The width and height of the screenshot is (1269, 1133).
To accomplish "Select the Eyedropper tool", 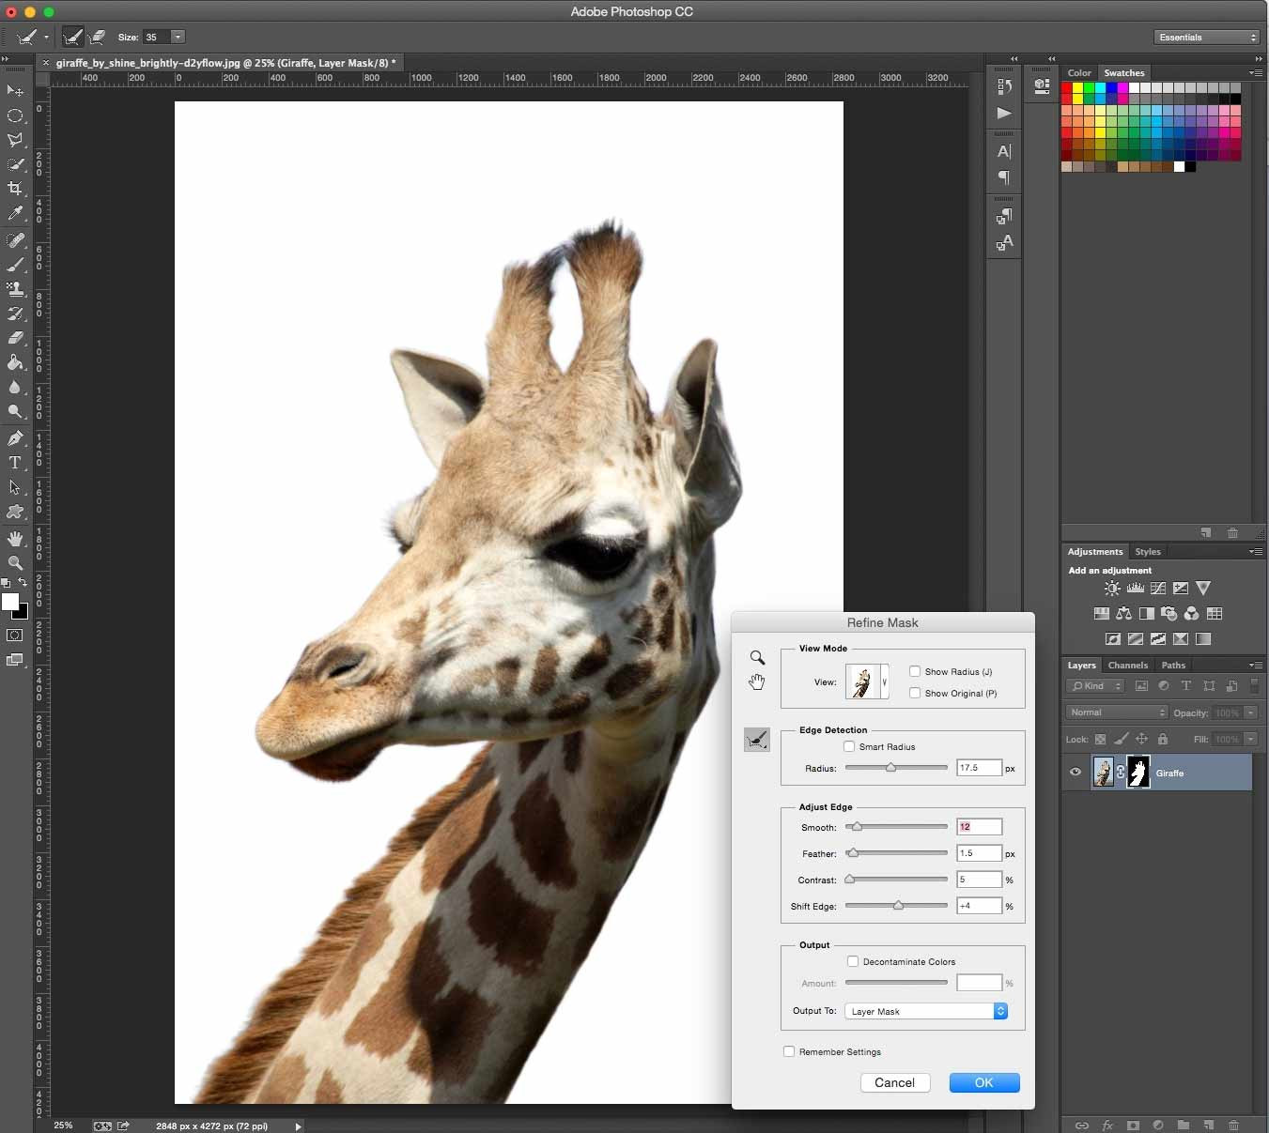I will (x=15, y=214).
